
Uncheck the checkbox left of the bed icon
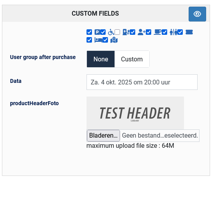(89, 40)
